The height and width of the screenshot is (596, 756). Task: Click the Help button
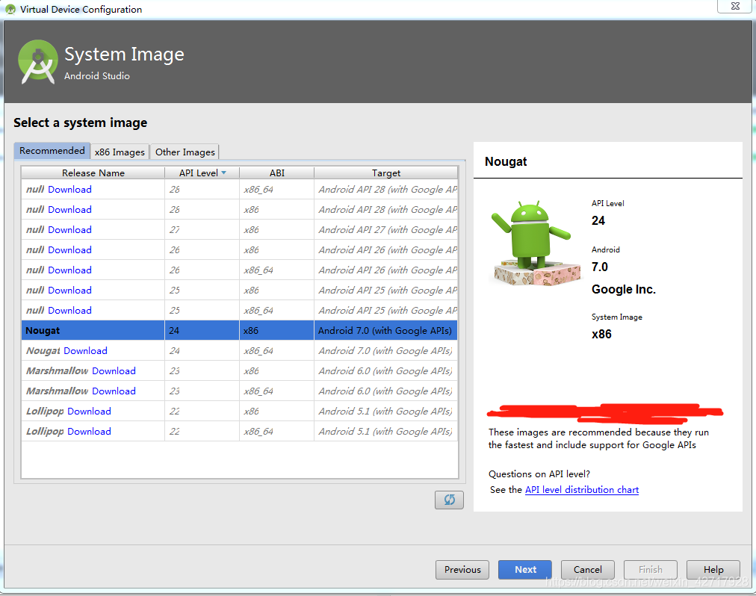(x=713, y=569)
